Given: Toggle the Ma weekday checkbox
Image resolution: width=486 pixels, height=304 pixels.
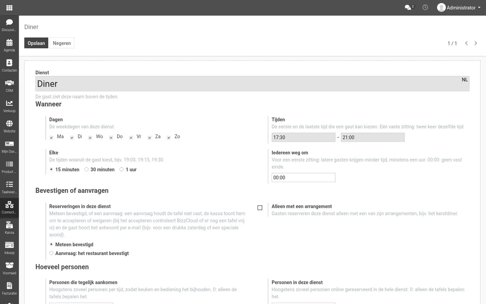Looking at the screenshot, I should 51,138.
